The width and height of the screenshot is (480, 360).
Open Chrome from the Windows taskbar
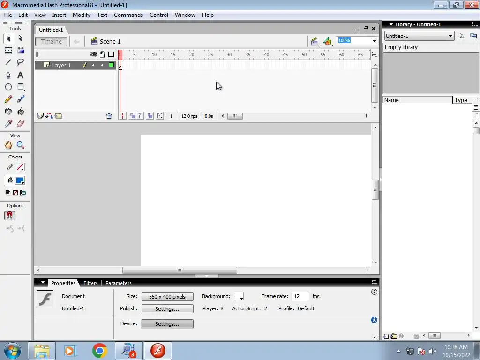(99, 351)
